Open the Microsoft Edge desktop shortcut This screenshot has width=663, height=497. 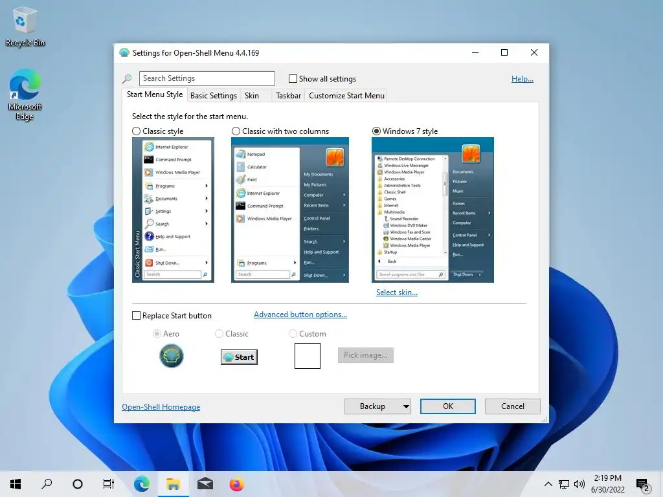point(25,95)
